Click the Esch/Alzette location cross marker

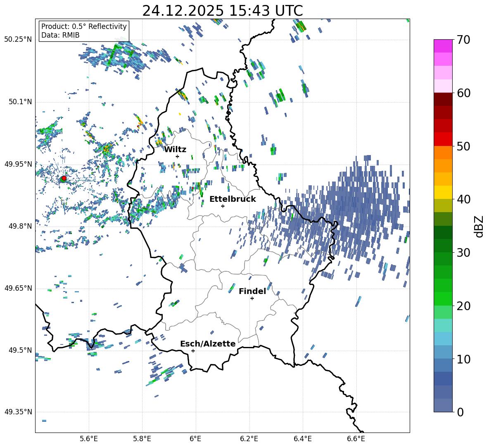pyautogui.click(x=193, y=351)
